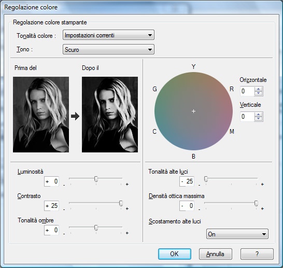Open the Scostamento alte luci dropdown
This screenshot has height=268, width=283.
point(237,234)
